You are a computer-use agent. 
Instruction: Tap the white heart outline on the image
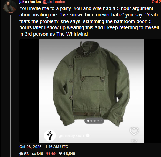134,131
